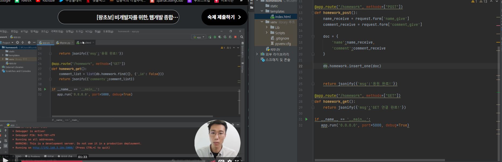Click the video player settings gear
This screenshot has height=162, width=502.
point(230,161)
